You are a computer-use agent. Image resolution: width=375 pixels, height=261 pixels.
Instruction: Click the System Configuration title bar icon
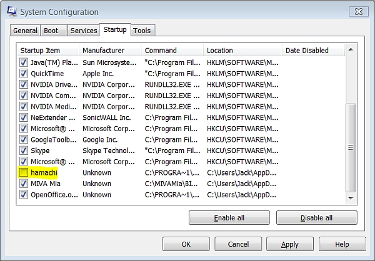pyautogui.click(x=11, y=11)
